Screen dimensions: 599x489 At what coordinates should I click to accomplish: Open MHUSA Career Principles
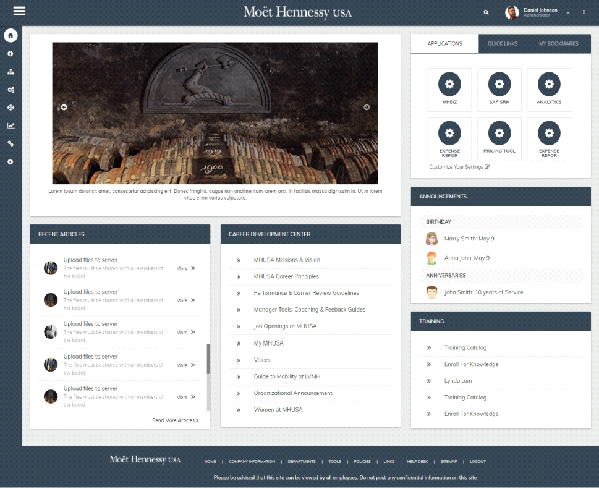coord(286,276)
